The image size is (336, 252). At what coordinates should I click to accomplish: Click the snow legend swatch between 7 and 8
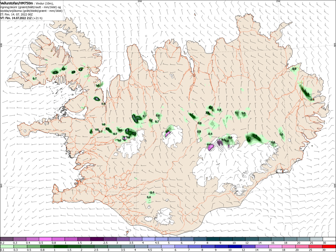point(200,239)
